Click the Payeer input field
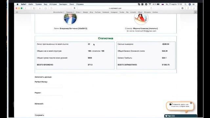 (49, 97)
